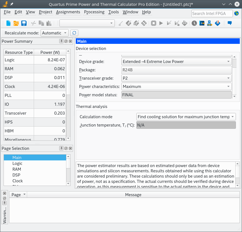Close the Power Summary panel

71,41
